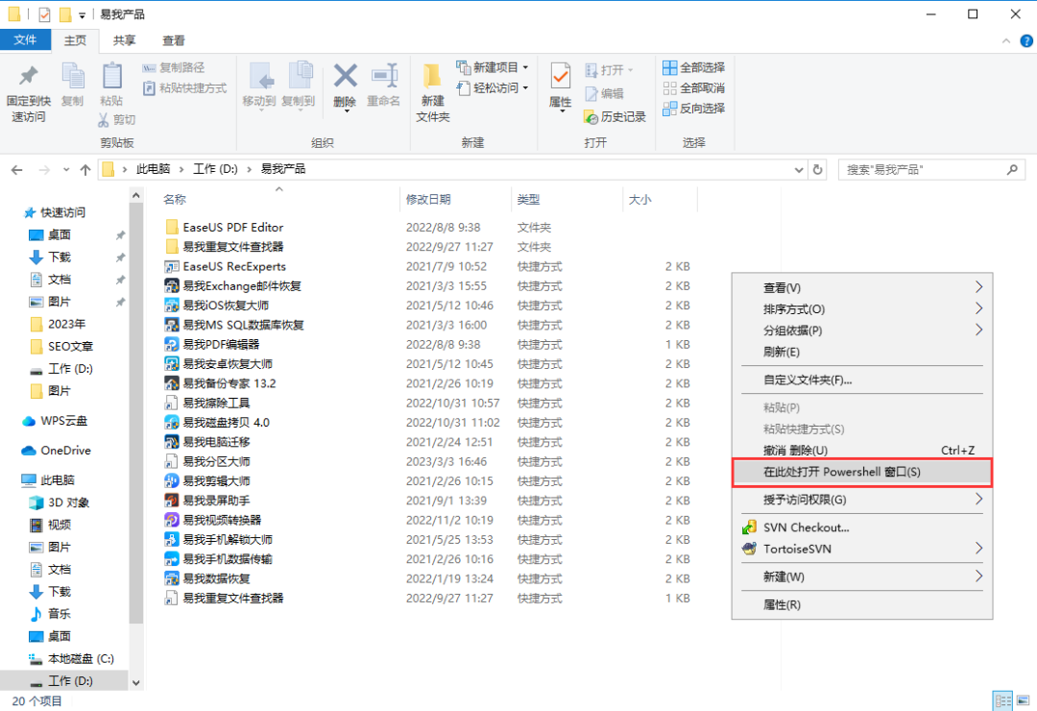Click the Refresh button beside address bar
This screenshot has width=1037, height=711.
(x=817, y=169)
